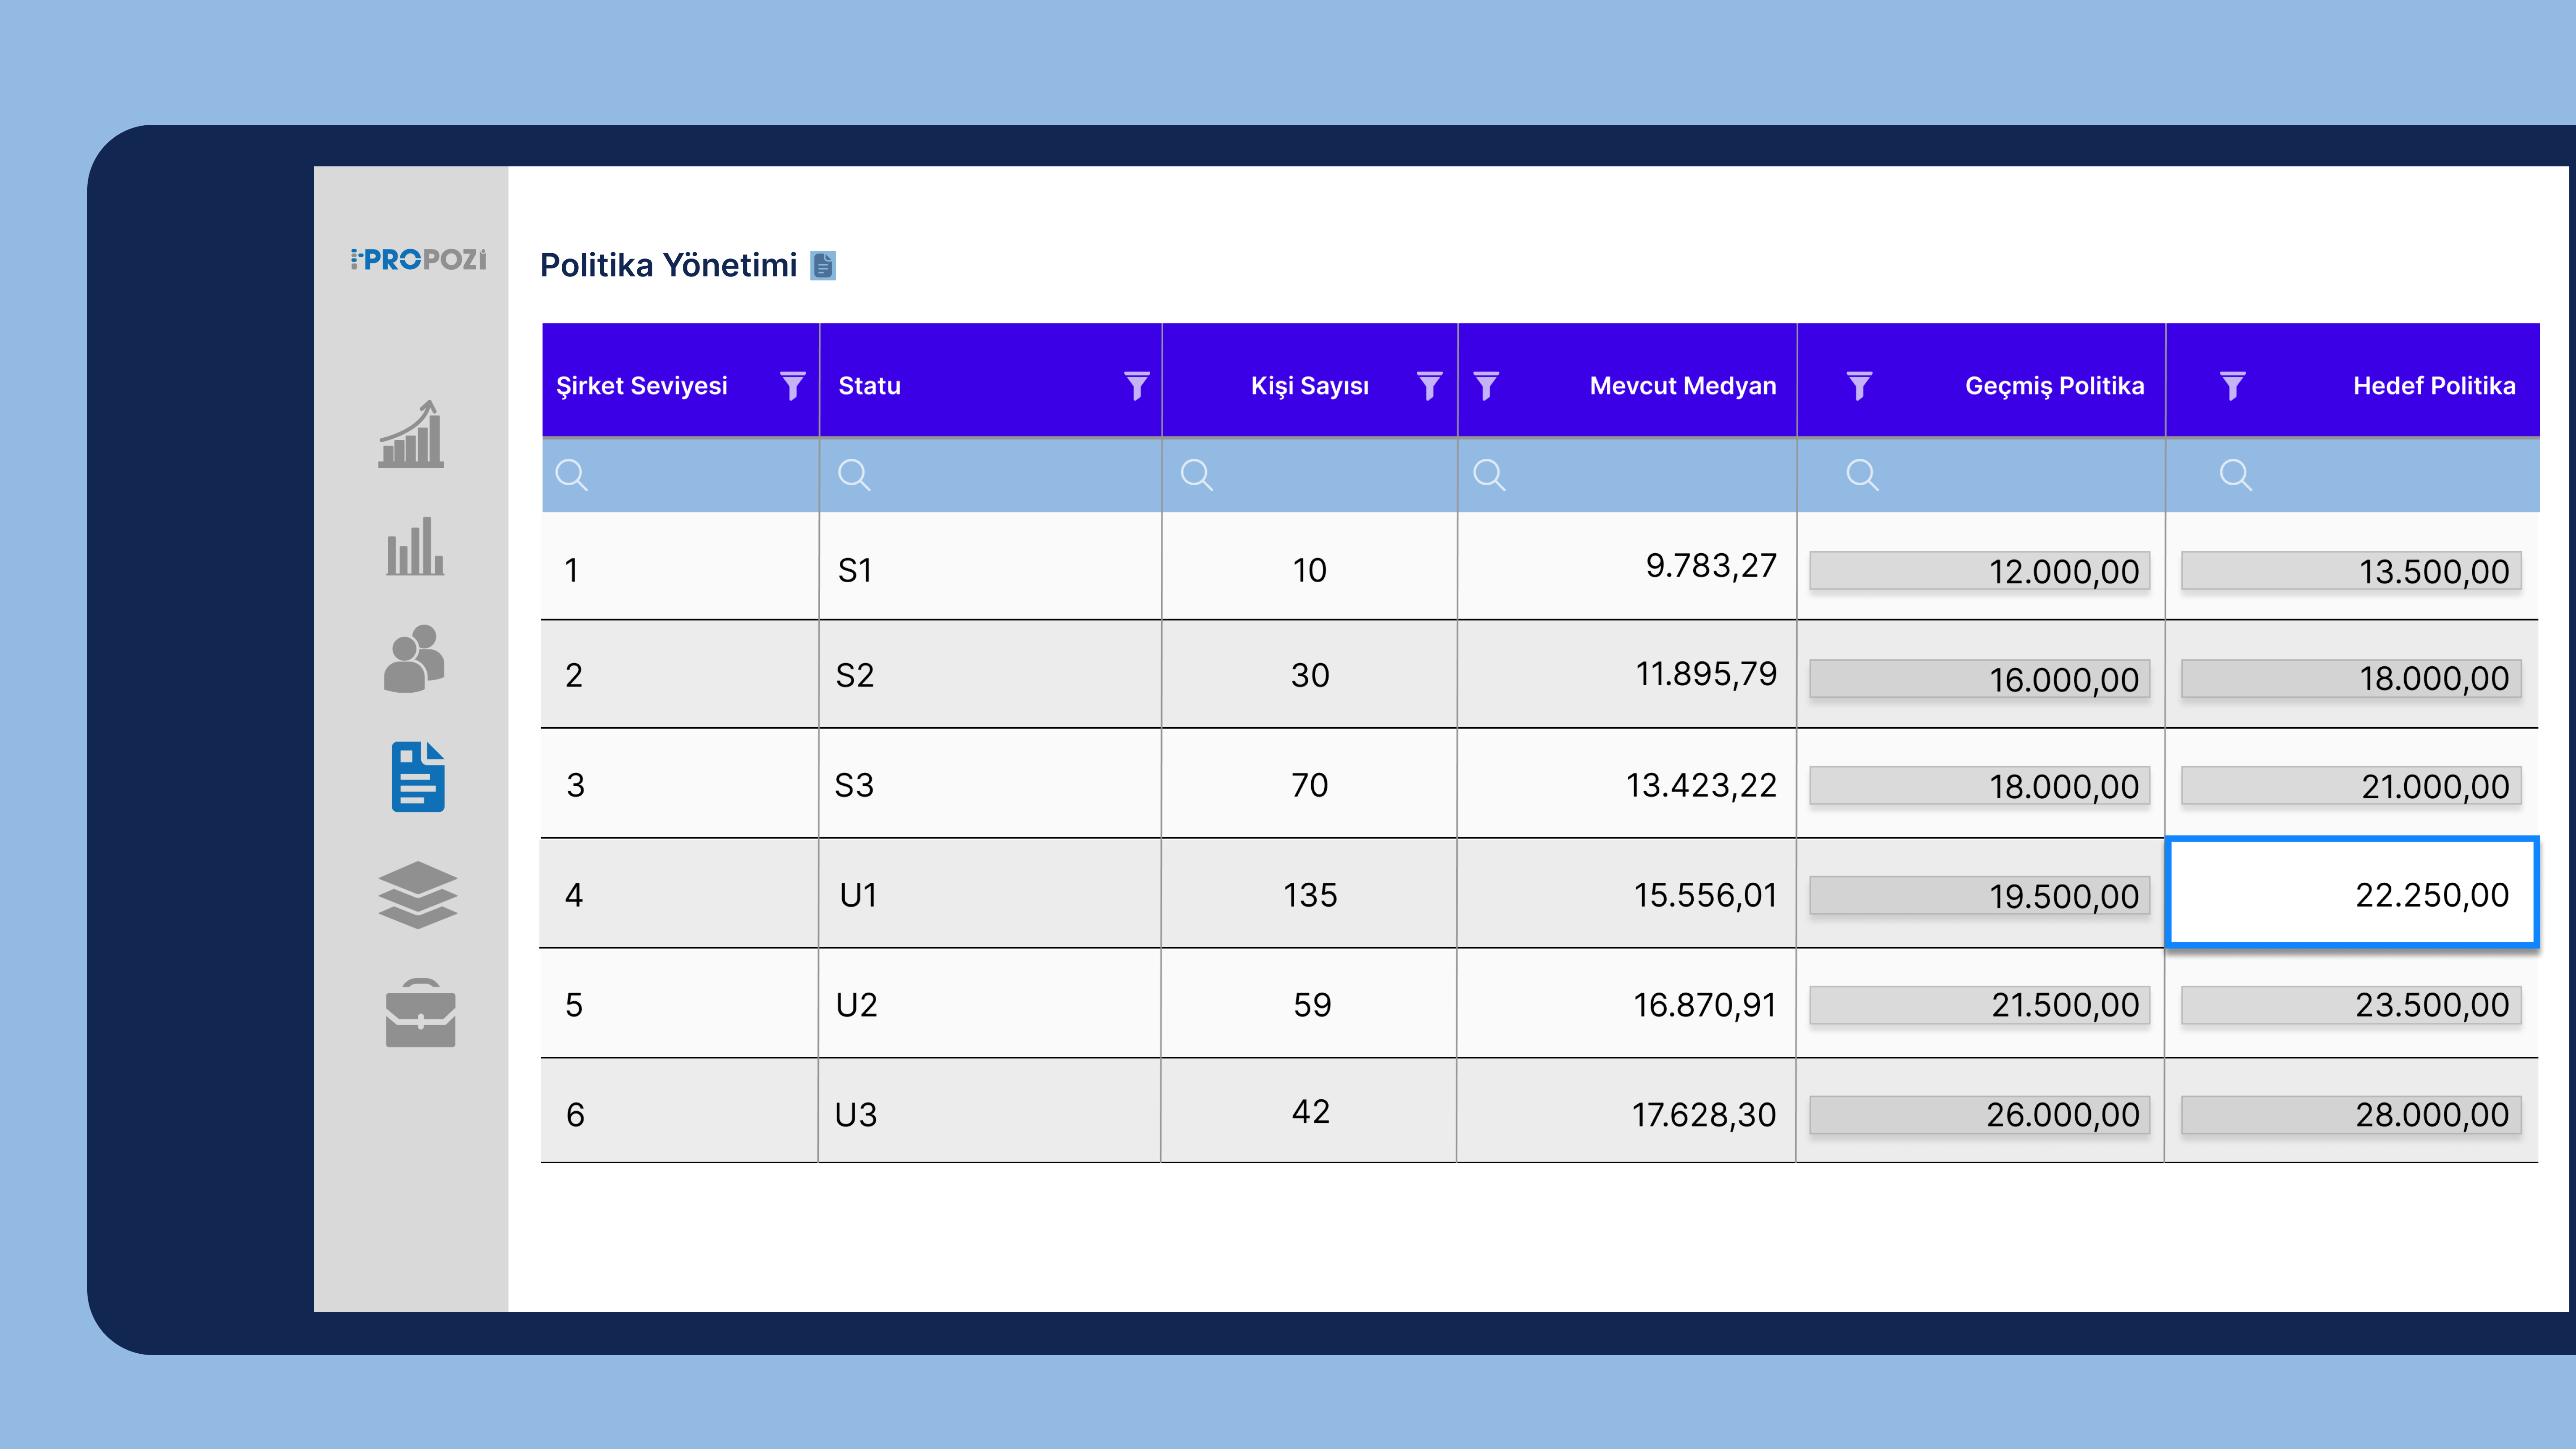The height and width of the screenshot is (1449, 2576).
Task: Click Kişi Sayısı value 42
Action: point(1311,1112)
